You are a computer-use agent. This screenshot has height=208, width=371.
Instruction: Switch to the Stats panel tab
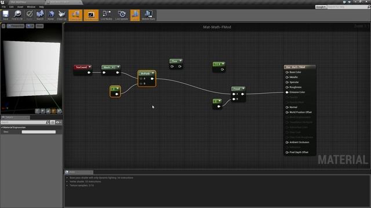pos(79,172)
